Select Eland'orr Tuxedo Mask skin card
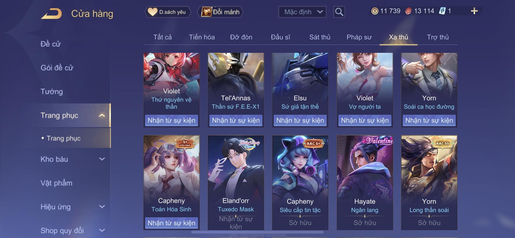Screen dimensions: 515x238 pyautogui.click(x=236, y=183)
